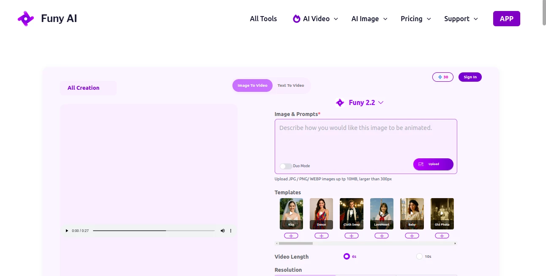This screenshot has height=276, width=546.
Task: Add the Kiss template using its plus icon
Action: tap(291, 235)
